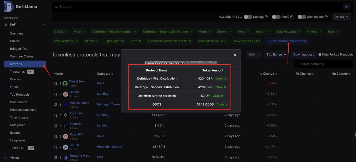Bookmark the SX Bet row

[55, 147]
